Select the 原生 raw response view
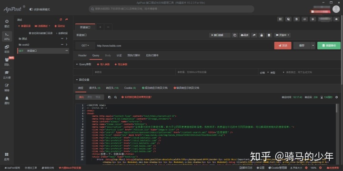The width and height of the screenshot is (343, 171). pos(90,97)
